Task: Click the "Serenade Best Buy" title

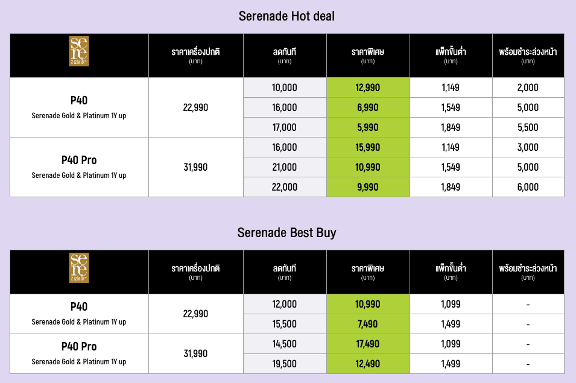Action: [x=286, y=232]
